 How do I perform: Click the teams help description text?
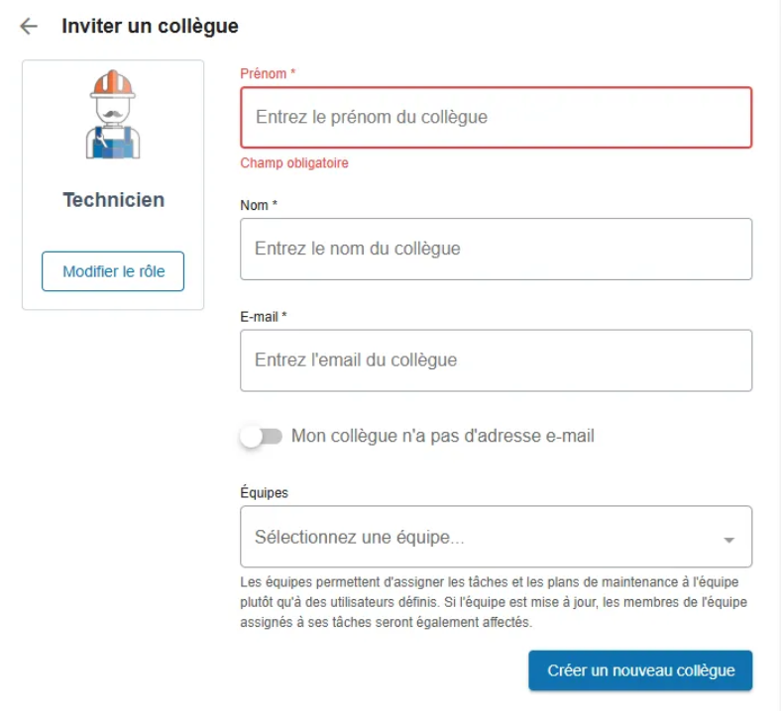(494, 602)
